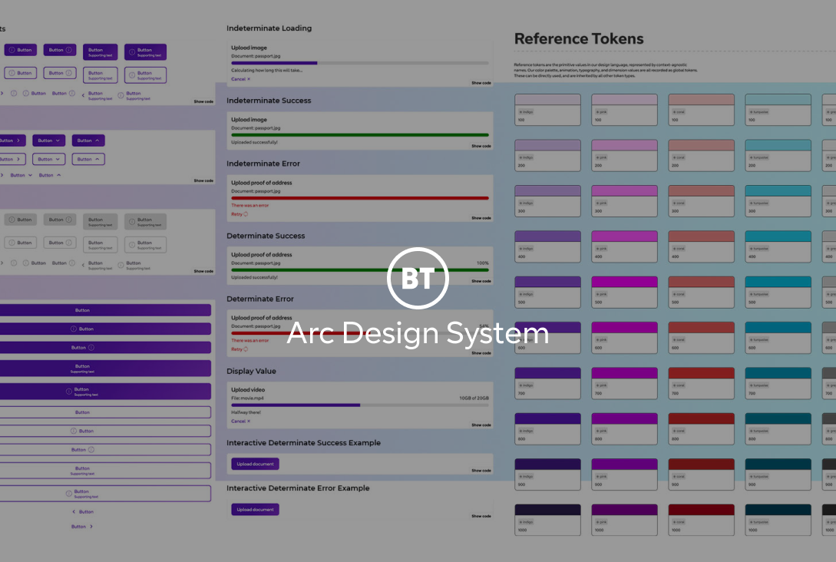Click full-width outlined Button with trailing icon only
This screenshot has width=836, height=562.
105,449
